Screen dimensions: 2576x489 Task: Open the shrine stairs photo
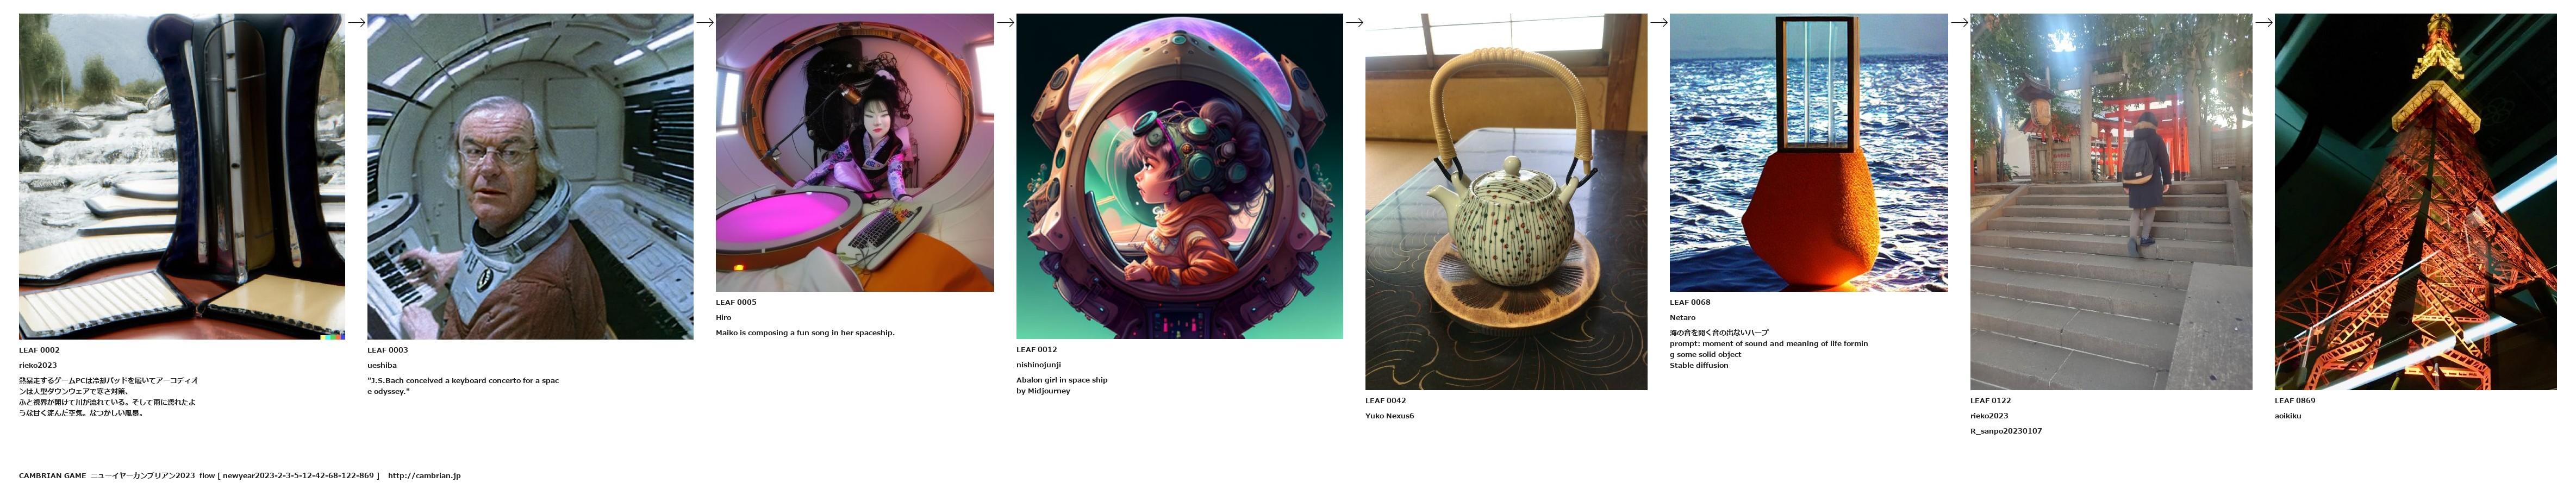pyautogui.click(x=2111, y=201)
